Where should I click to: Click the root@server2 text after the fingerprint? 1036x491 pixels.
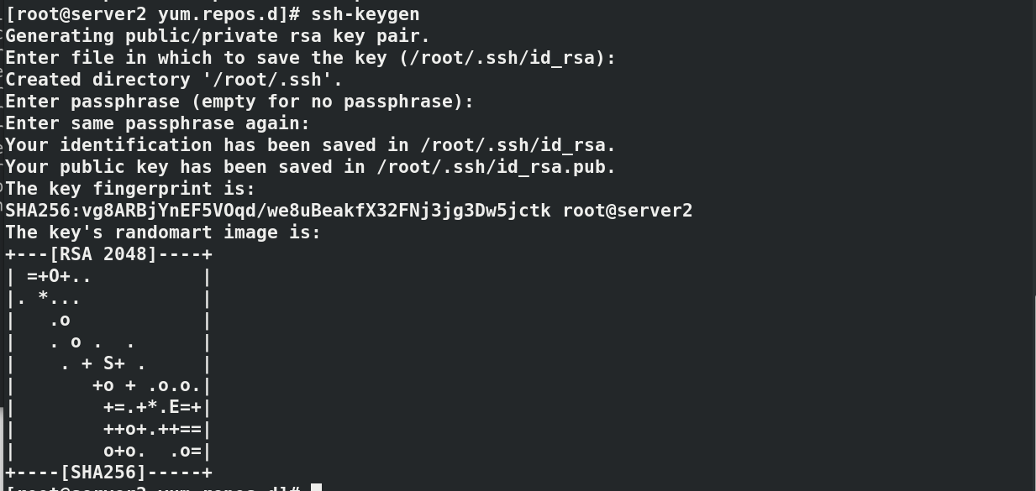628,211
